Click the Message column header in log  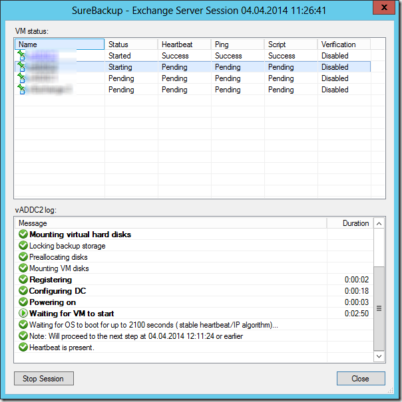coord(171,223)
